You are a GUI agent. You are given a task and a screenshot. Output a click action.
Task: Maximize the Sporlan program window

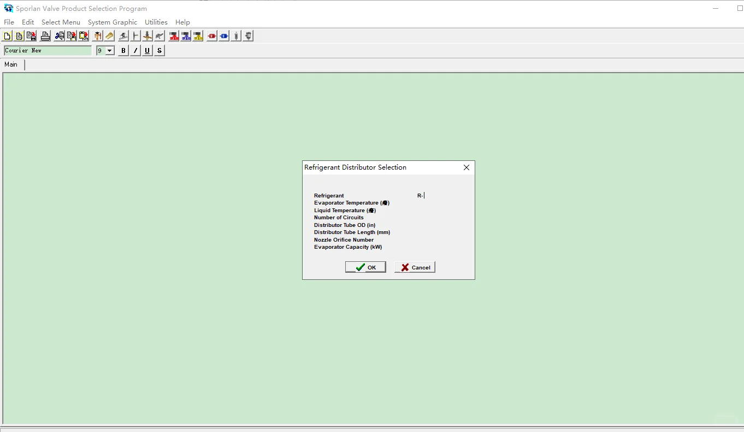740,8
